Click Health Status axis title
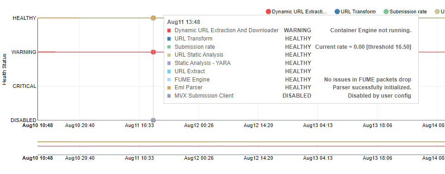Screen dimensions: 445x174 click(x=5, y=69)
